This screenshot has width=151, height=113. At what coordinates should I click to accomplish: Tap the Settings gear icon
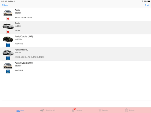point(126,110)
